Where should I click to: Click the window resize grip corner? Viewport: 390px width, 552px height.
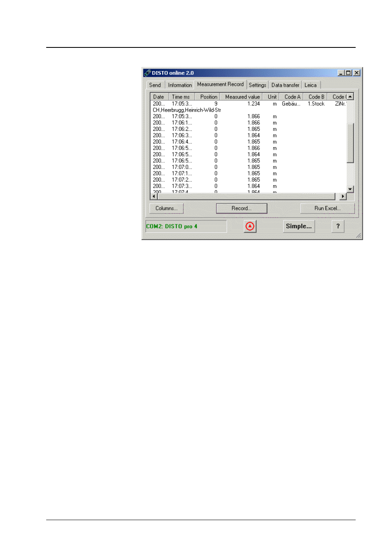pos(359,236)
